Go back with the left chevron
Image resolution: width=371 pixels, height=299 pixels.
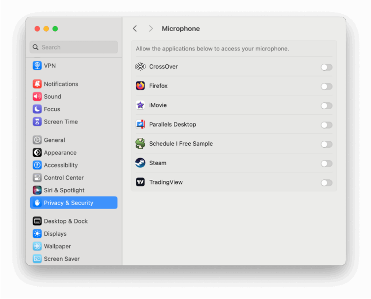135,29
